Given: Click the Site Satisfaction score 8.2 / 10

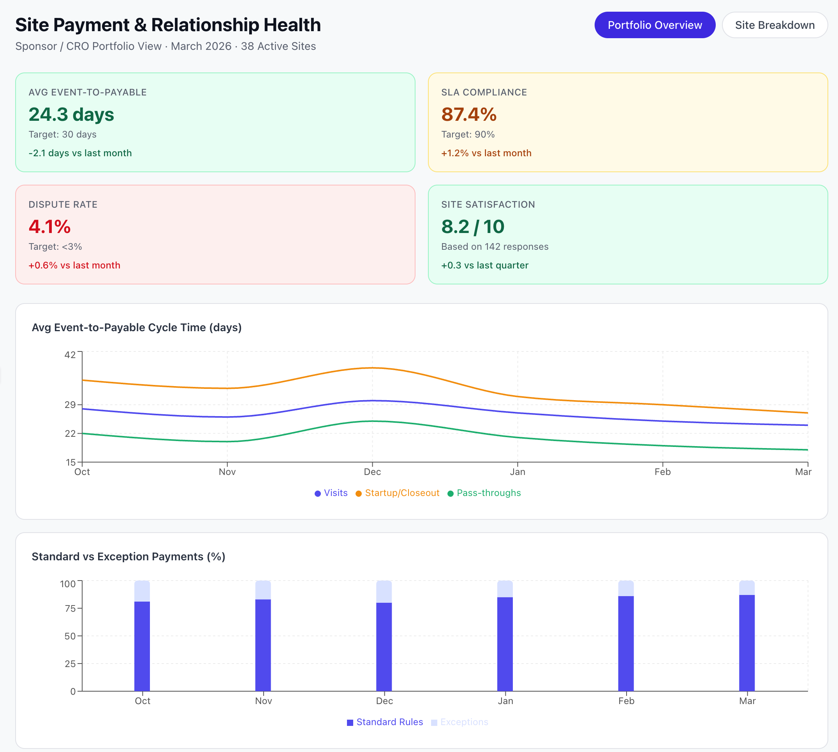Looking at the screenshot, I should 472,226.
